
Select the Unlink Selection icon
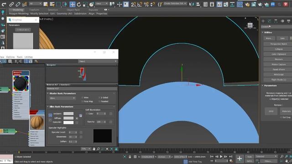18,4
